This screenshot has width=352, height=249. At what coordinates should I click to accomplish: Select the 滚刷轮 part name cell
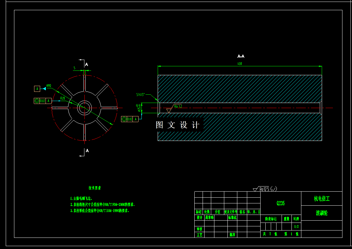[x=322, y=213]
